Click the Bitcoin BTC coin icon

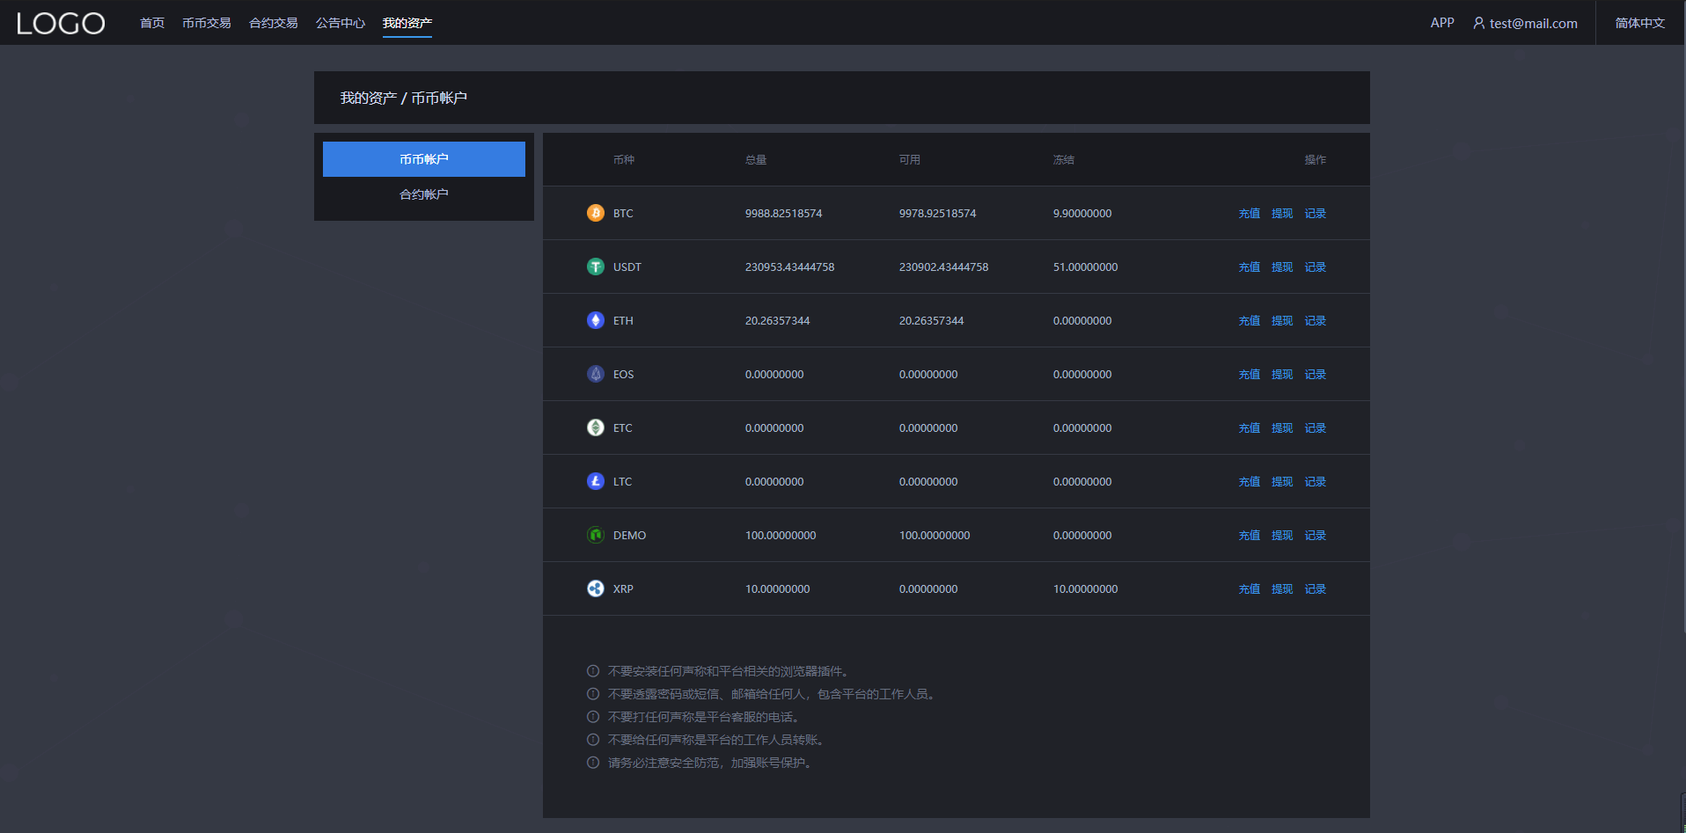(x=596, y=213)
